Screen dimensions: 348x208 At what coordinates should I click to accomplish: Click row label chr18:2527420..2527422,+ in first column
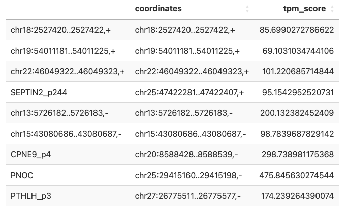point(60,30)
